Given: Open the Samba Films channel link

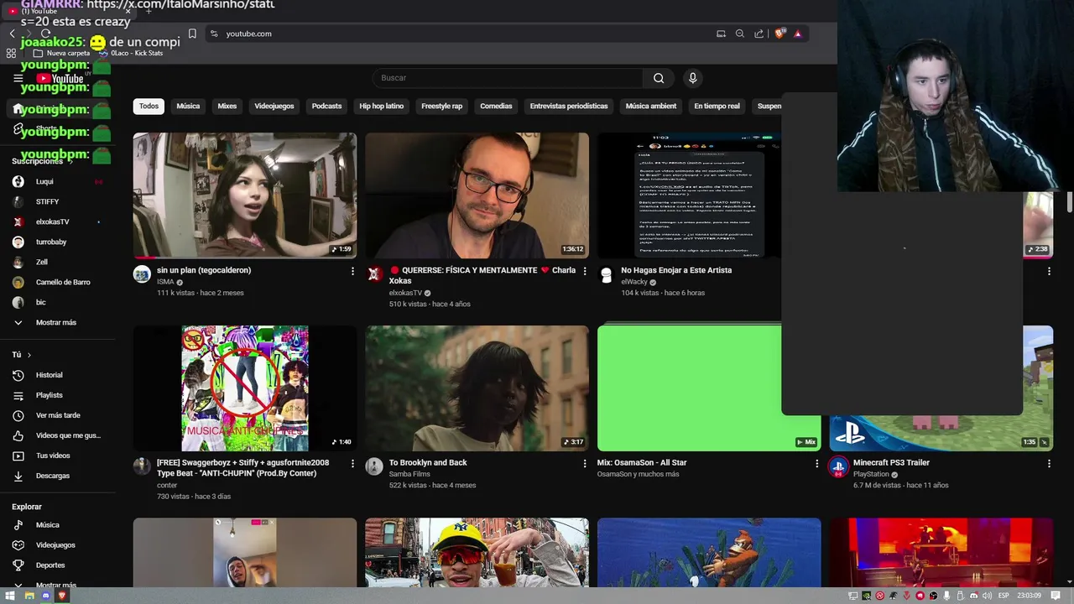Looking at the screenshot, I should (409, 474).
